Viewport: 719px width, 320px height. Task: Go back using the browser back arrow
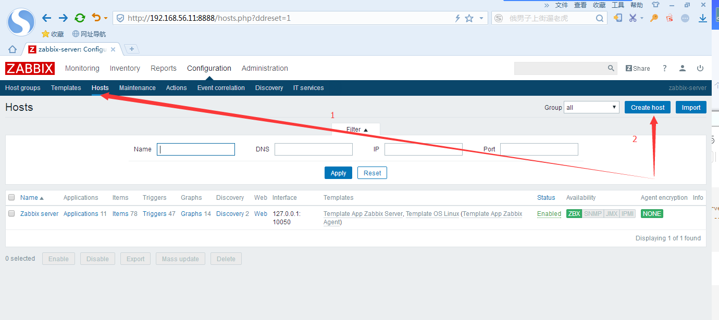(x=47, y=18)
